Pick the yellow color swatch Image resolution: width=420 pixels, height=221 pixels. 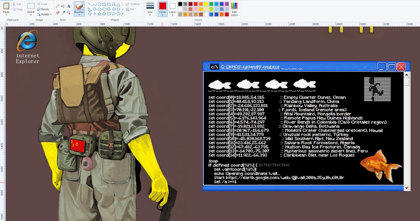pyautogui.click(x=206, y=4)
